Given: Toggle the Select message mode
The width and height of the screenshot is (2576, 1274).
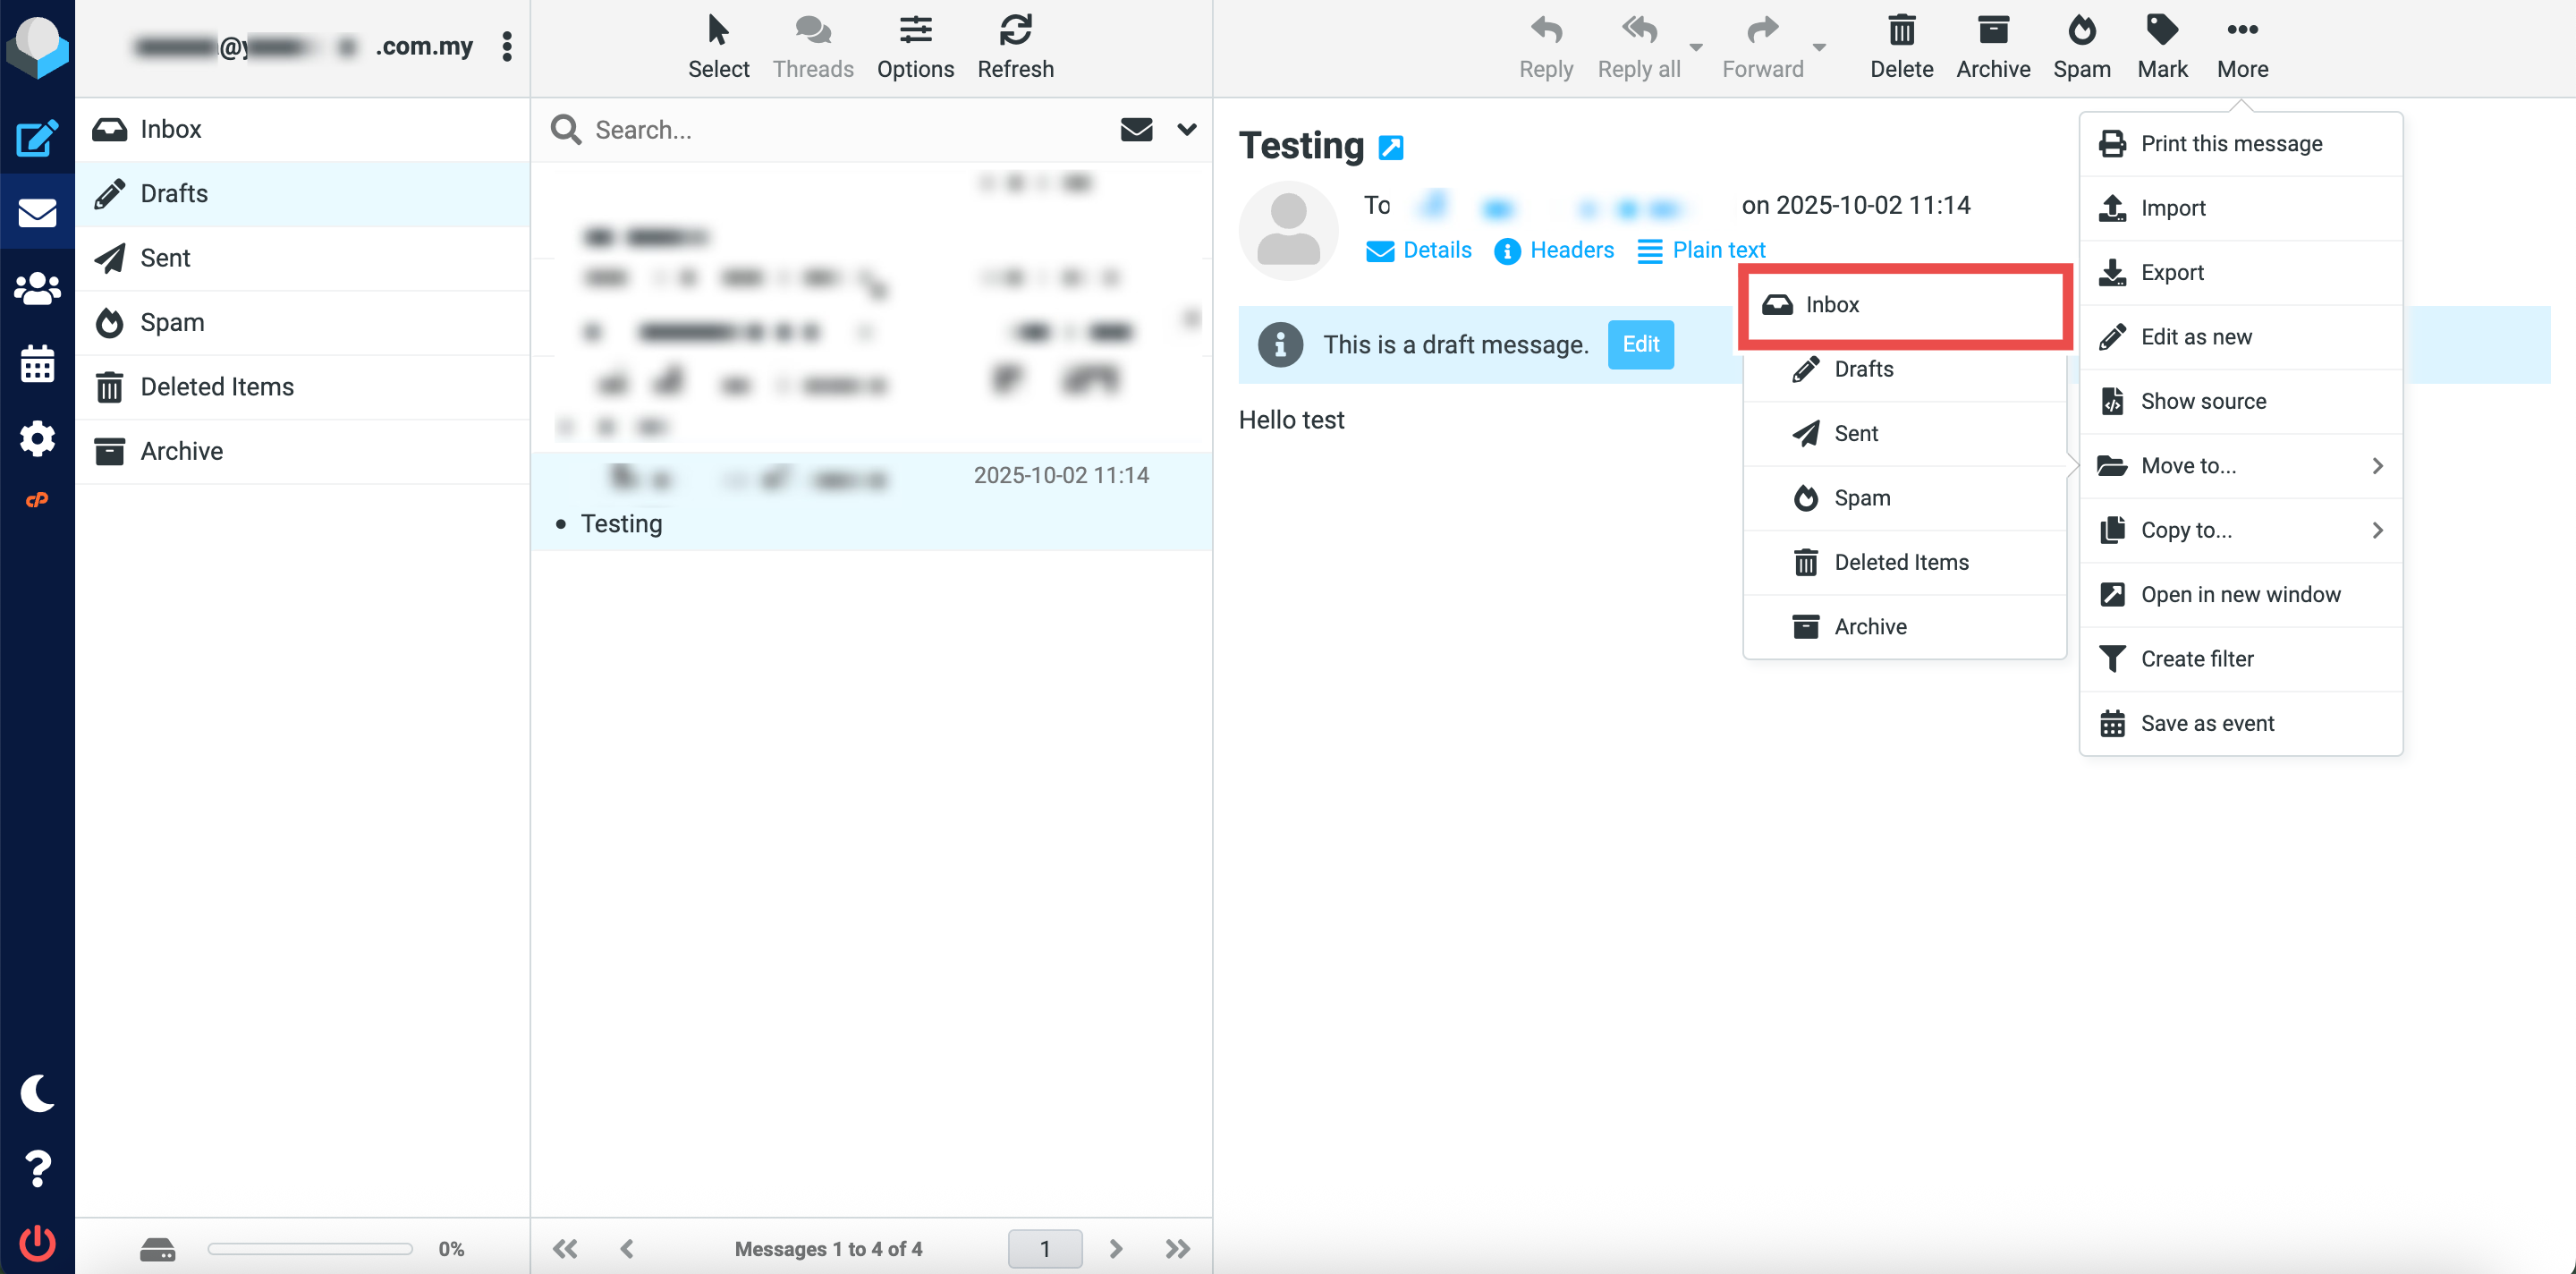Looking at the screenshot, I should point(718,46).
